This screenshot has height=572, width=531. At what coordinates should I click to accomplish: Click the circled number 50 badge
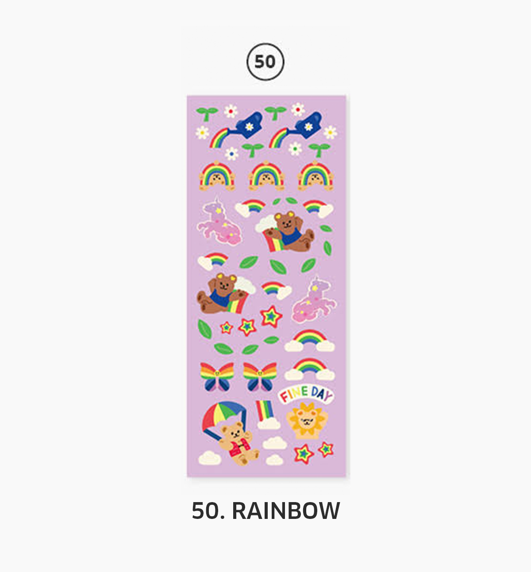[x=265, y=61]
